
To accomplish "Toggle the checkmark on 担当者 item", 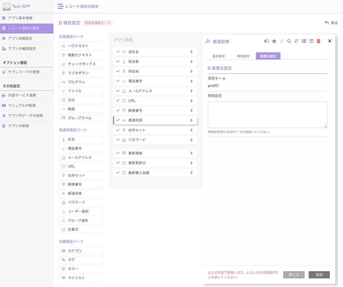I will point(118,61).
